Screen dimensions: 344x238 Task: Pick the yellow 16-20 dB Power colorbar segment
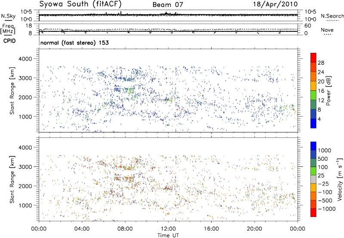tap(313, 86)
